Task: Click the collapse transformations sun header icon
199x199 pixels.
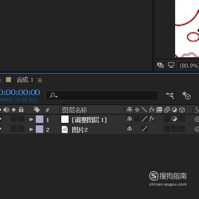Action: (x=137, y=110)
